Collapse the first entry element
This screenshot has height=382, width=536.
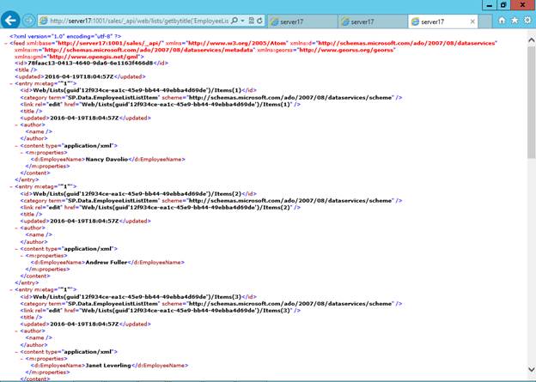(11, 84)
